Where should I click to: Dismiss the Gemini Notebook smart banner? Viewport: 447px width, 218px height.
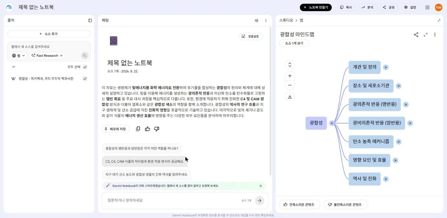pyautogui.click(x=261, y=186)
